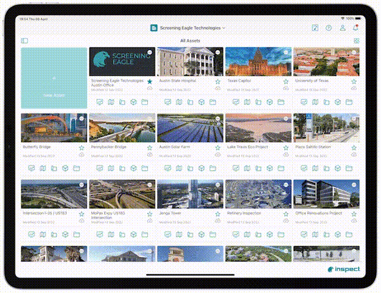Open 3D cube icon for Pennybacker Bridge
381x293 pixels.
click(x=133, y=168)
